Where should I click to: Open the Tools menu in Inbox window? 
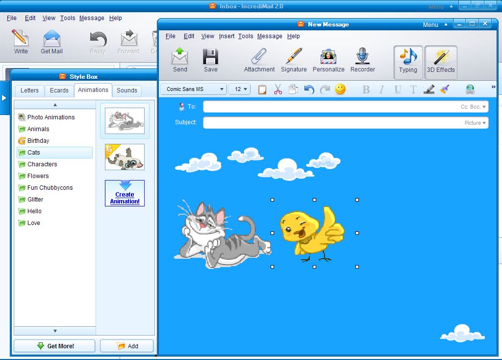coord(68,18)
